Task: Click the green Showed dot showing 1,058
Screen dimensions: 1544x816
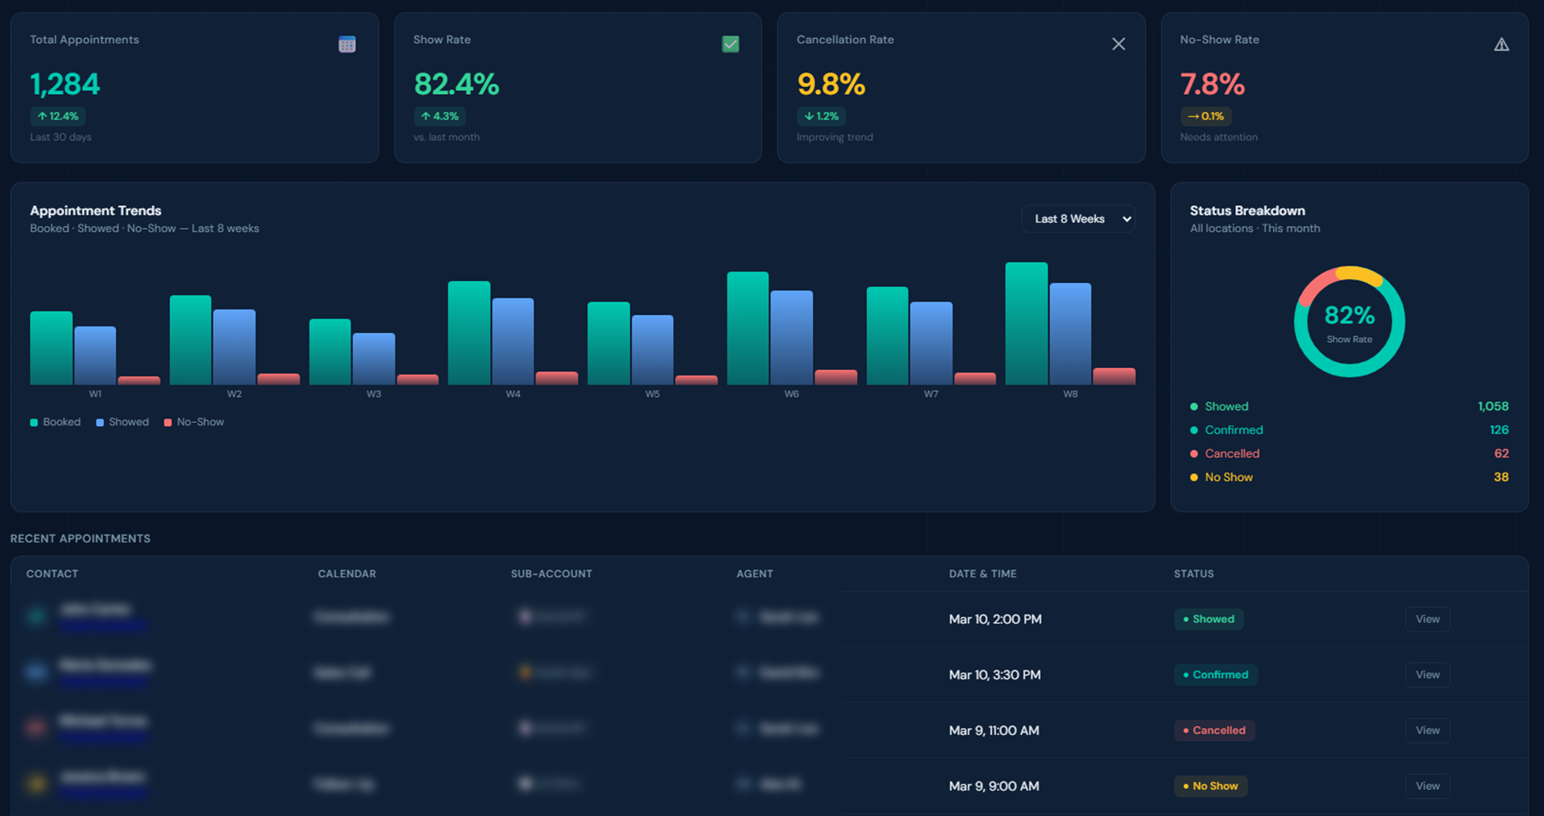Action: pyautogui.click(x=1194, y=405)
